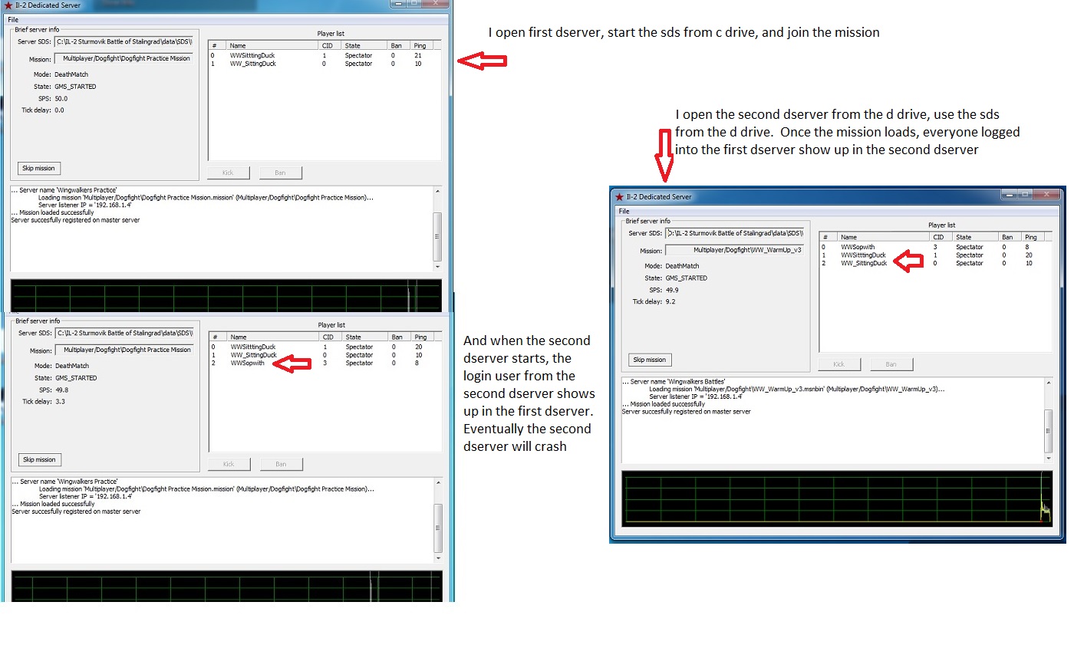Click the Tick delay value 3.3 in lower-left window

(x=61, y=402)
